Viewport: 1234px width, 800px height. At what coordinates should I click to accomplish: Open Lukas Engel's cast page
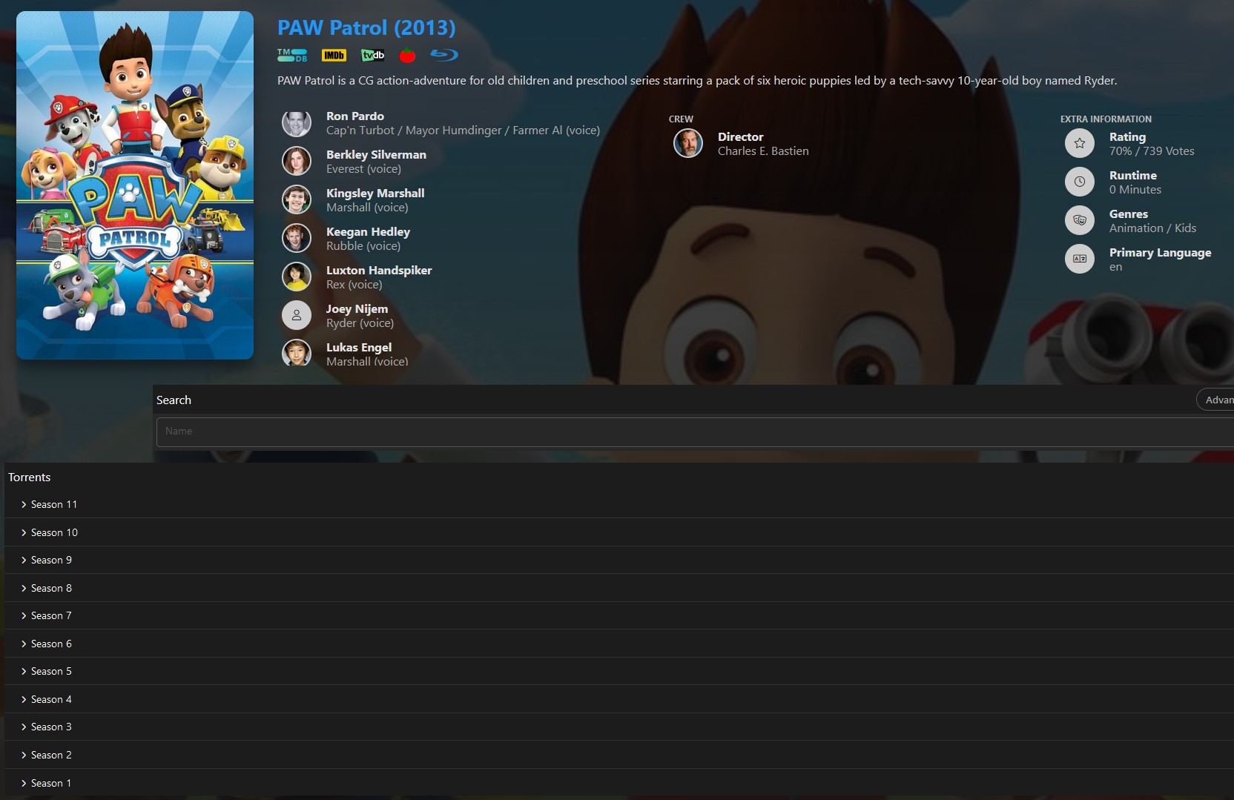[x=359, y=348]
